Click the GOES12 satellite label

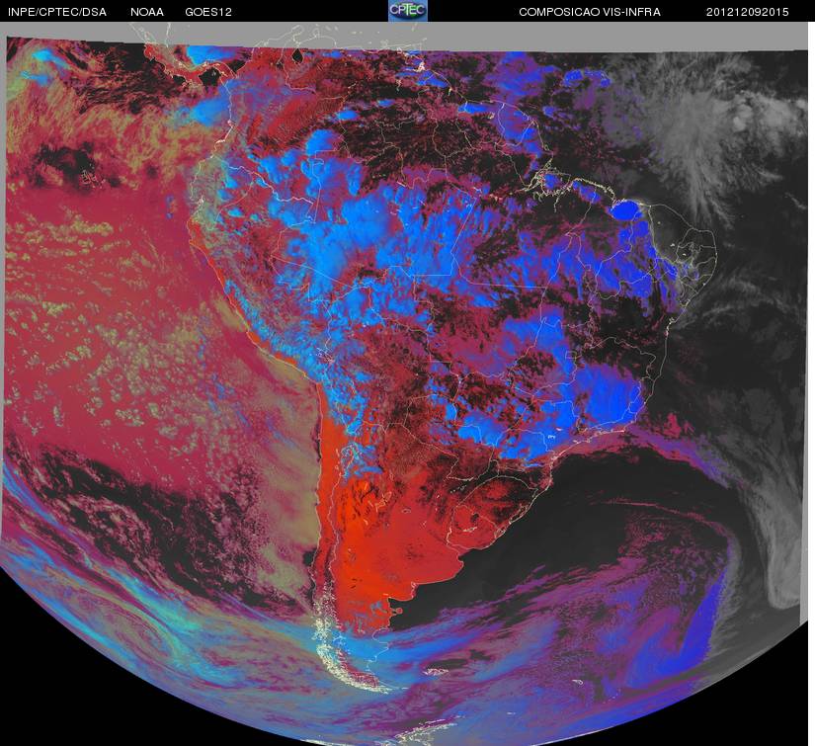click(x=208, y=12)
